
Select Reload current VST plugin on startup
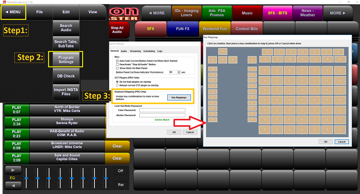[x=117, y=85]
